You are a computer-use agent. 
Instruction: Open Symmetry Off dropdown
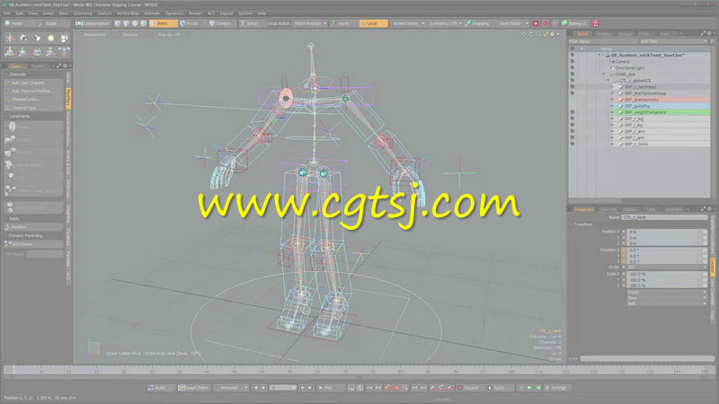(x=445, y=23)
